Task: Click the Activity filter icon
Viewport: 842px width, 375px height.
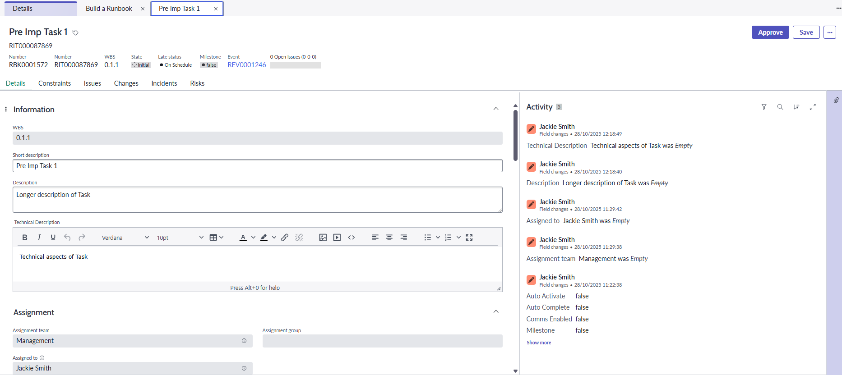Action: click(764, 107)
